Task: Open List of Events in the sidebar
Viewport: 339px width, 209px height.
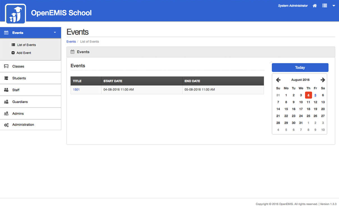Action: (26, 45)
